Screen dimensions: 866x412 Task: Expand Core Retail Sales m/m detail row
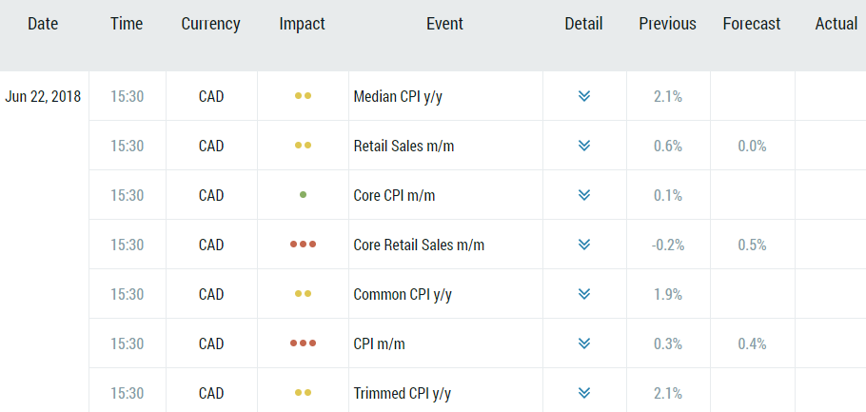coord(584,245)
